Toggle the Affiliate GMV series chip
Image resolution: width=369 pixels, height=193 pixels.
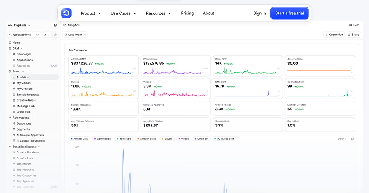tap(80, 139)
